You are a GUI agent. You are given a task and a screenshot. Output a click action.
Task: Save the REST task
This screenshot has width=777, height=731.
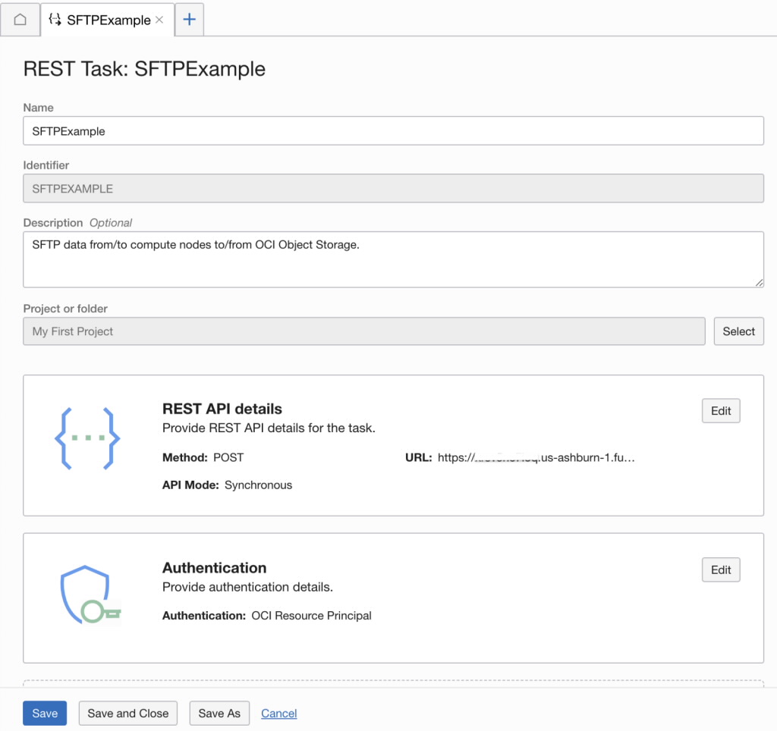point(44,713)
